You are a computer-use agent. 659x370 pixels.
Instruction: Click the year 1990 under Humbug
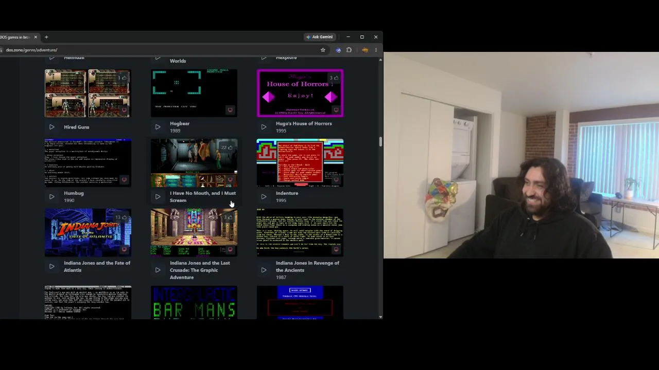click(69, 200)
